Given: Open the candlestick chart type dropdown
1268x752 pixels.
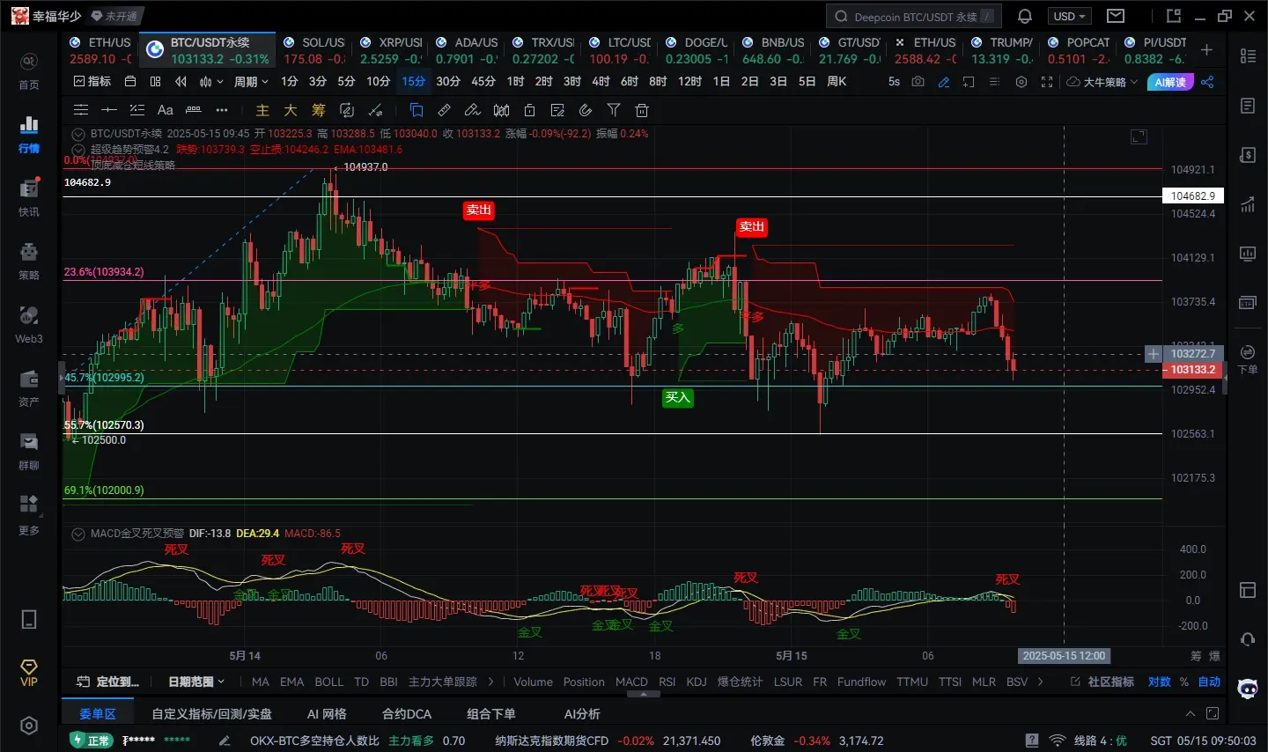Looking at the screenshot, I should click(x=210, y=81).
